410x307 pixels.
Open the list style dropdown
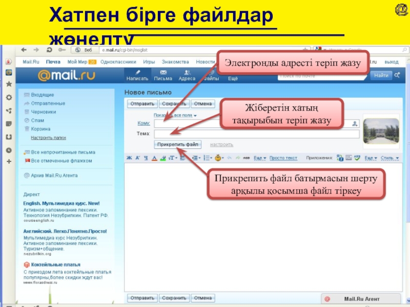(x=208, y=158)
